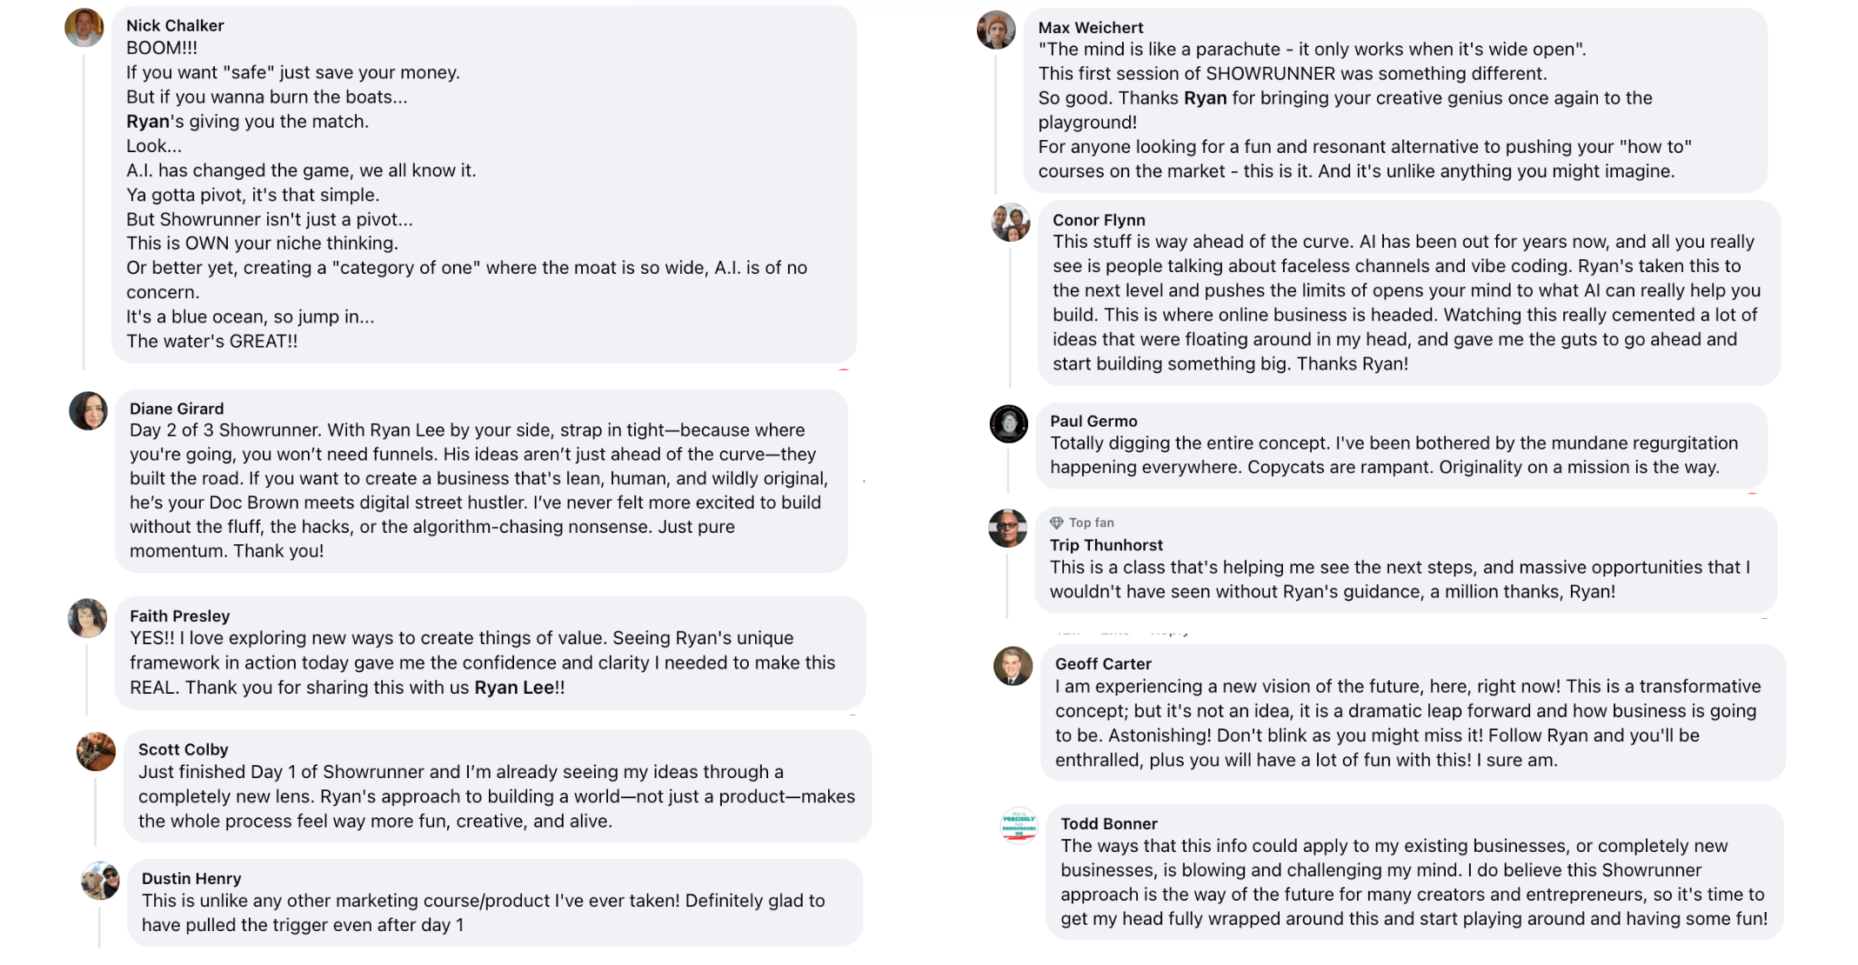Screen dimensions: 1858x965
Task: Click Paul Germo's dark circular avatar
Action: (x=1008, y=424)
